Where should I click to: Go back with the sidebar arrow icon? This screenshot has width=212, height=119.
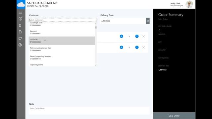[21, 19]
